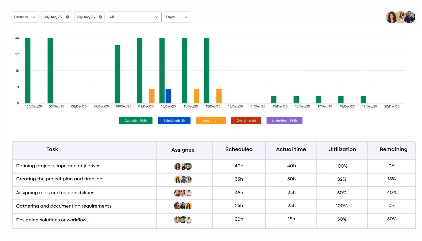Click assignee avatars for Defining project scope
This screenshot has height=241, width=422.
coord(183,166)
